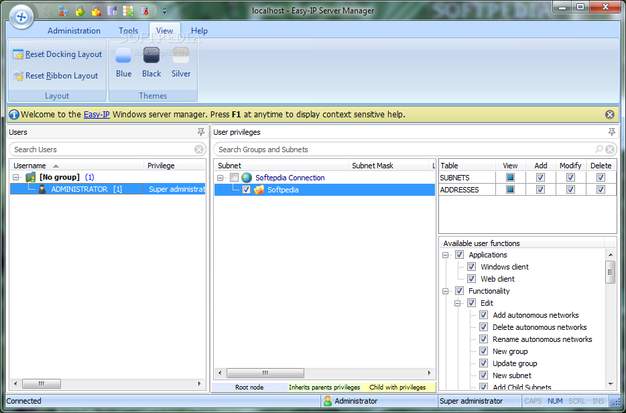
Task: Collapse the Functionality functions node
Action: point(446,291)
